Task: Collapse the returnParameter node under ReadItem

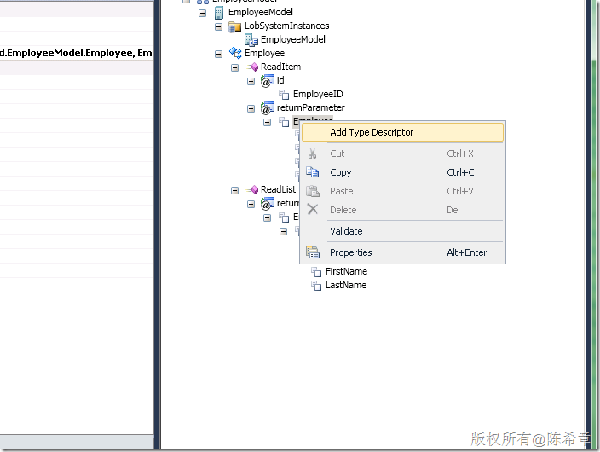Action: coord(251,109)
